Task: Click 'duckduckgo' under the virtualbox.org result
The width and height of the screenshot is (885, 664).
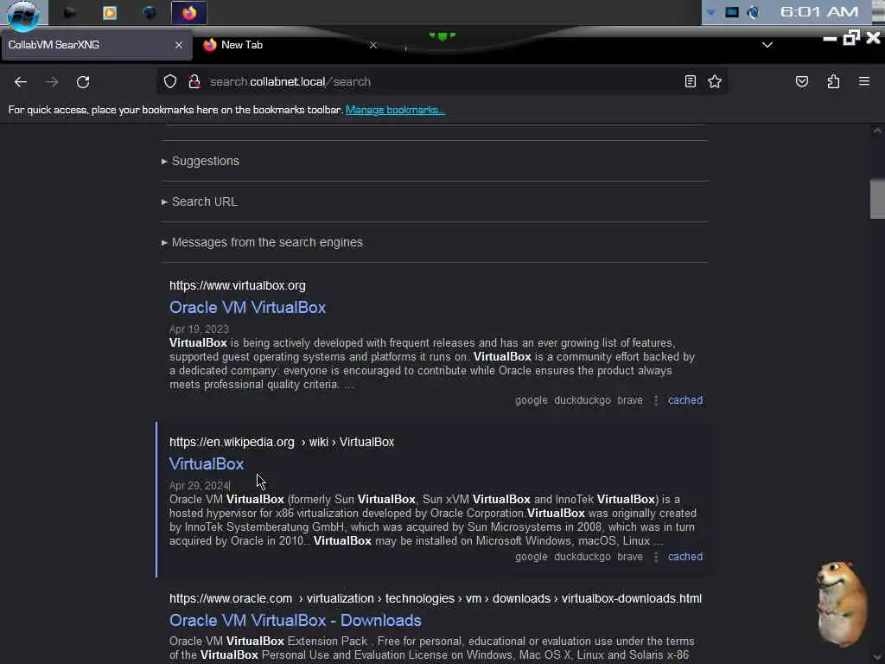Action: (x=583, y=400)
